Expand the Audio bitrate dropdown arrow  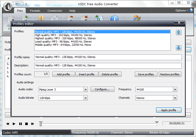85,98
